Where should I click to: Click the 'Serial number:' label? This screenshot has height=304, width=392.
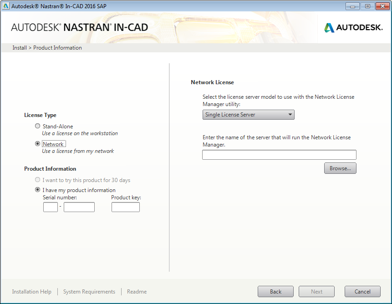click(60, 198)
